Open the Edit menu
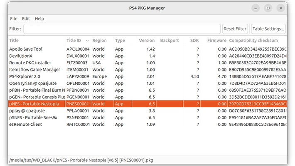Viewport: 295px width, 166px height. point(26,19)
